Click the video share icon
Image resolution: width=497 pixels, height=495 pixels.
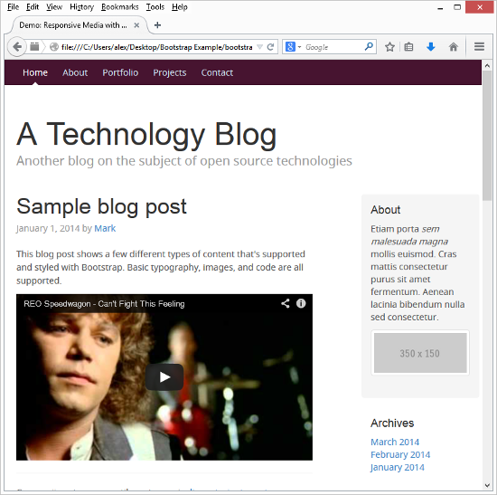tap(286, 303)
